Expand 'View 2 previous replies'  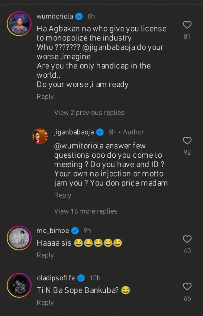pyautogui.click(x=89, y=112)
